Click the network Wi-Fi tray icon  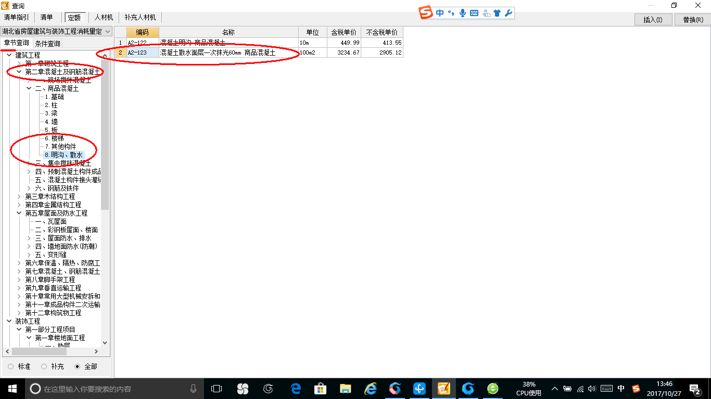(x=580, y=389)
